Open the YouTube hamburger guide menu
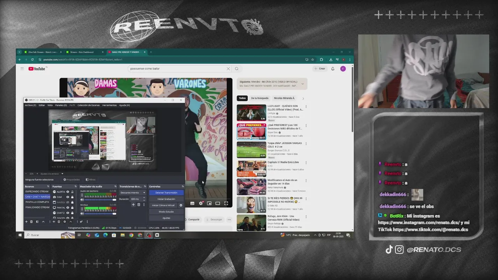Image resolution: width=498 pixels, height=280 pixels. 22,68
